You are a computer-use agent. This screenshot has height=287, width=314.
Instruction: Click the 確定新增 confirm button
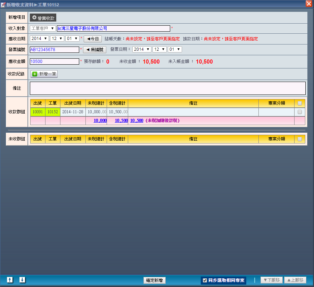pos(155,280)
